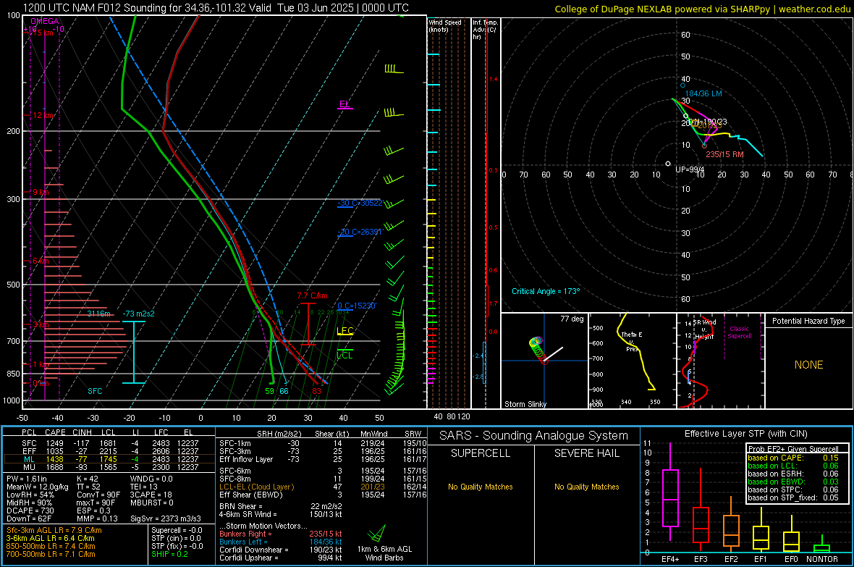Click the 'Wind Speed (knots)' panel header
854x567 pixels.
[445, 25]
